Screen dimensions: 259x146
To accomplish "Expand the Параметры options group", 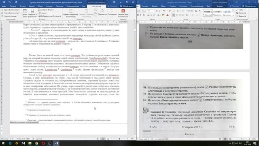I will tap(102, 13).
